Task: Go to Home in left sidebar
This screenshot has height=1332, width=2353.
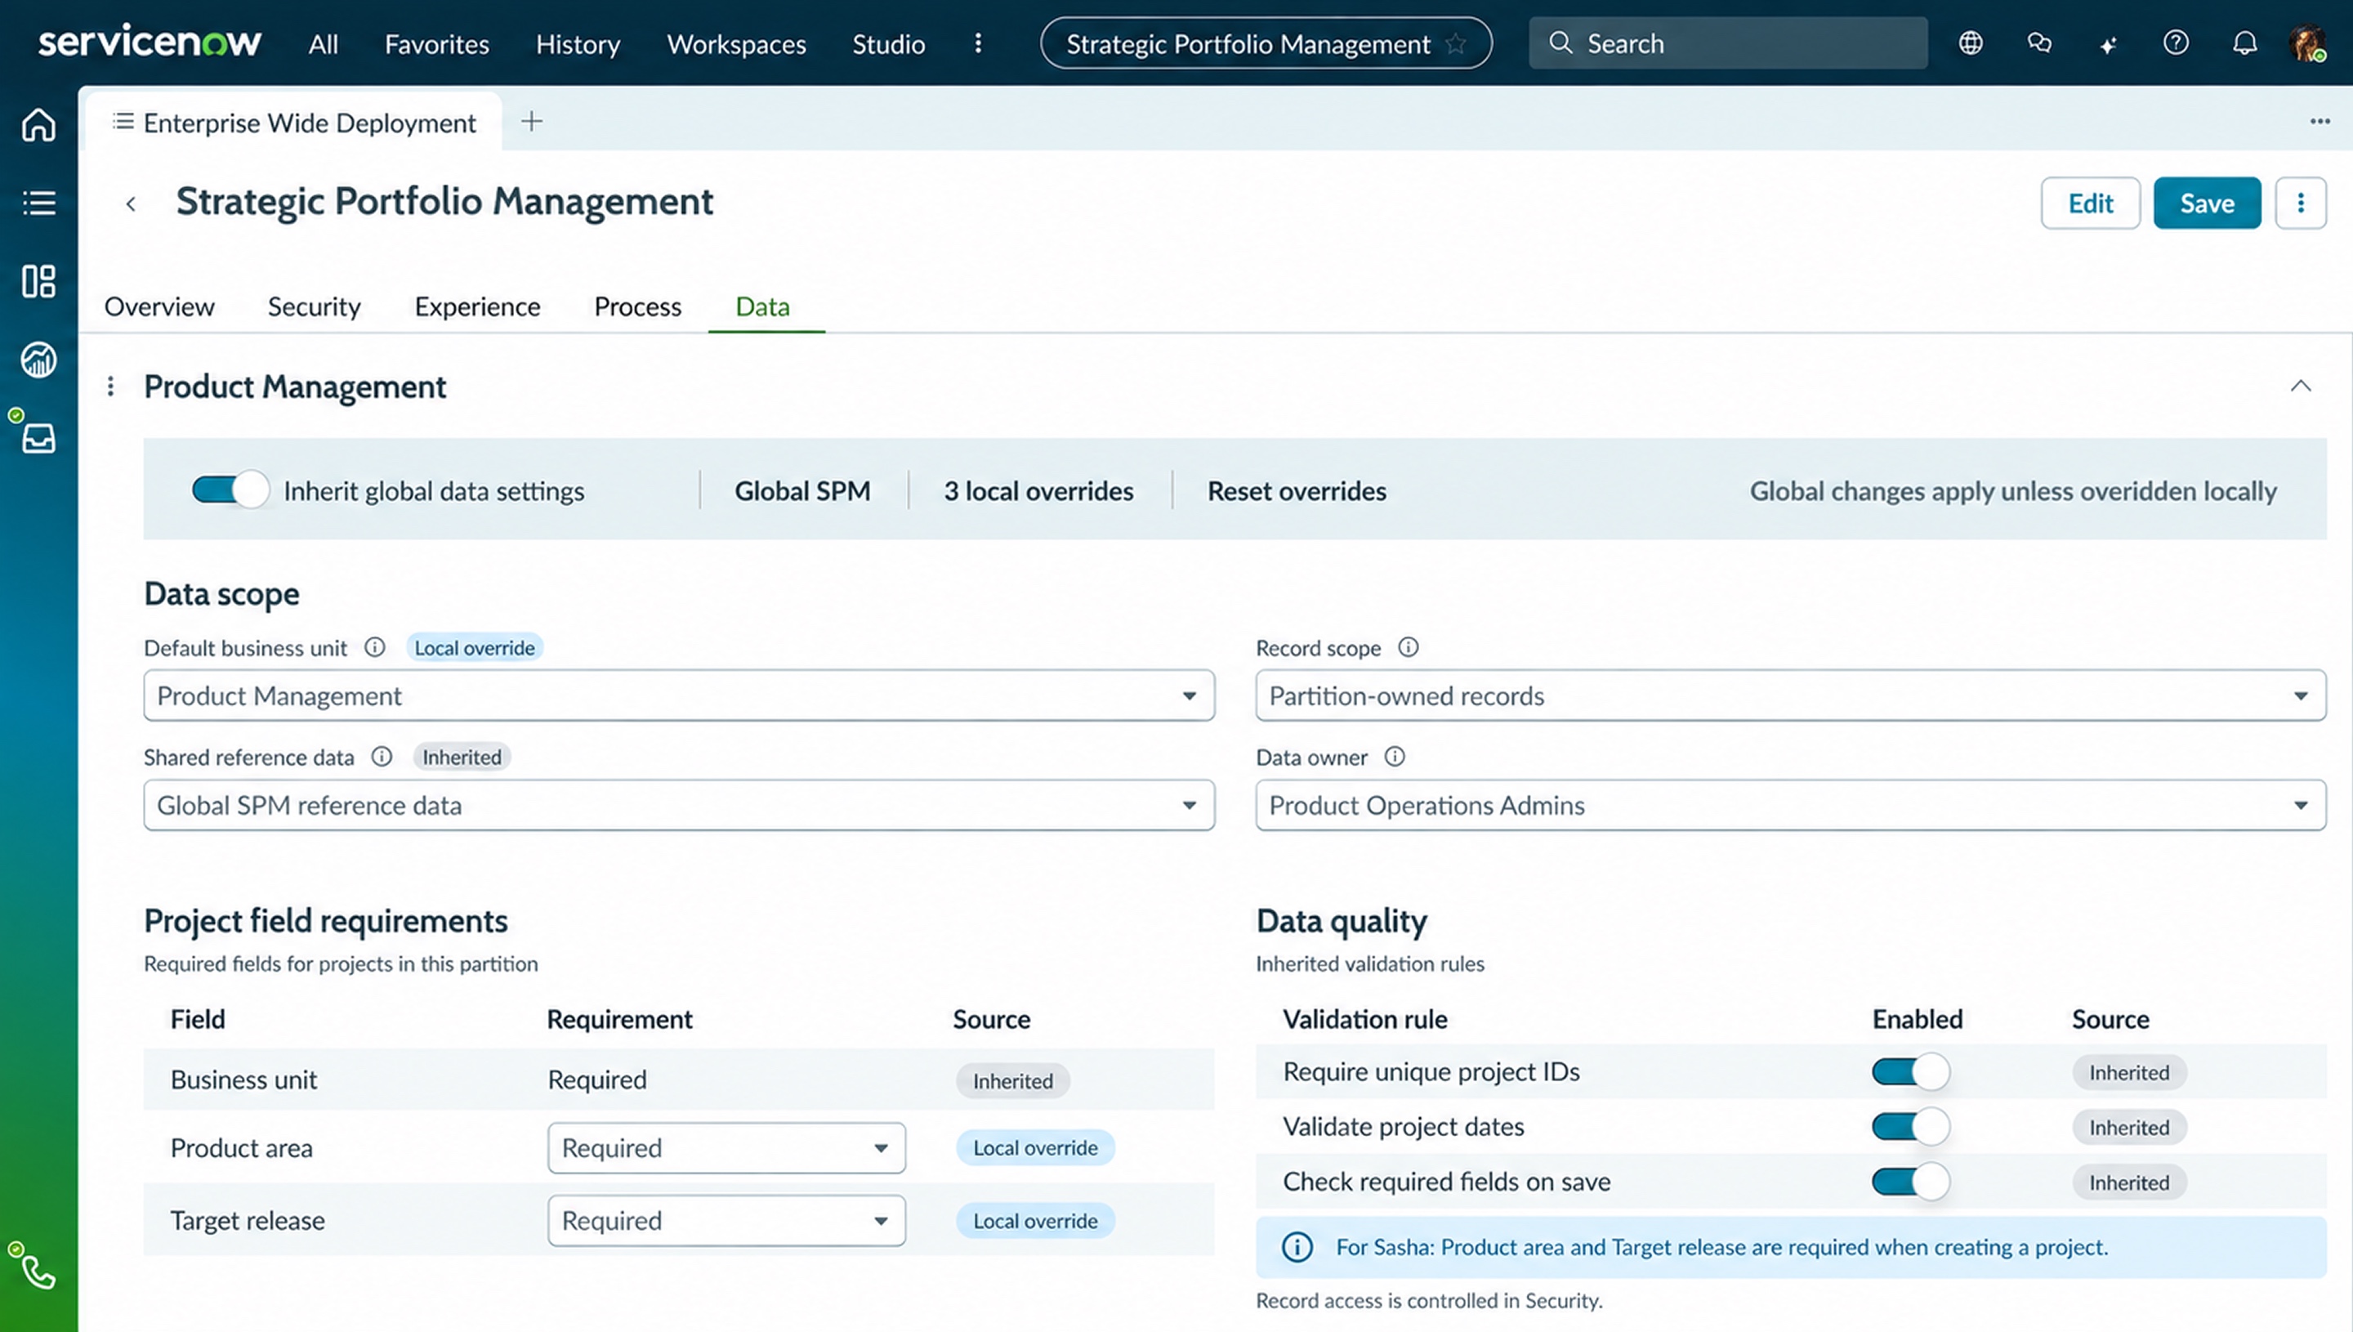Action: tap(38, 124)
